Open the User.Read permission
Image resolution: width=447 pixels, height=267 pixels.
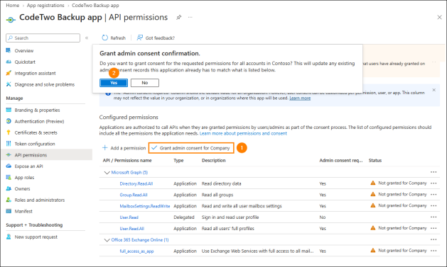(x=129, y=217)
